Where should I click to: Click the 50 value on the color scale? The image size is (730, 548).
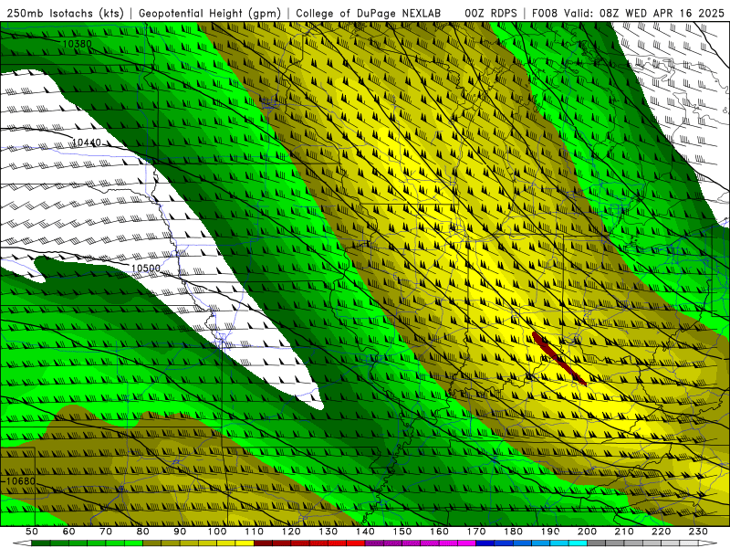click(x=32, y=532)
